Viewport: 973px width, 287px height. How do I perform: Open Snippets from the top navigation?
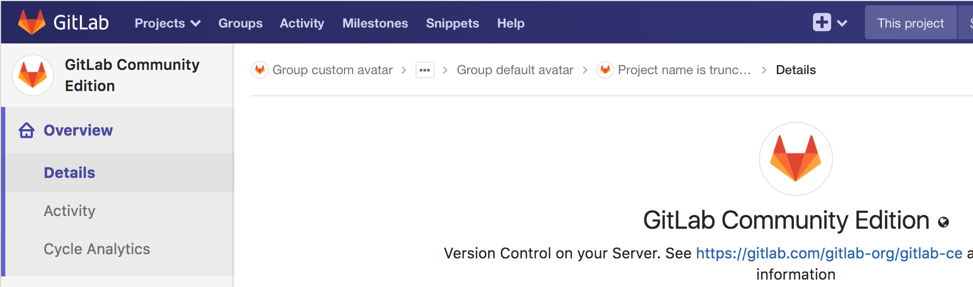pyautogui.click(x=452, y=23)
